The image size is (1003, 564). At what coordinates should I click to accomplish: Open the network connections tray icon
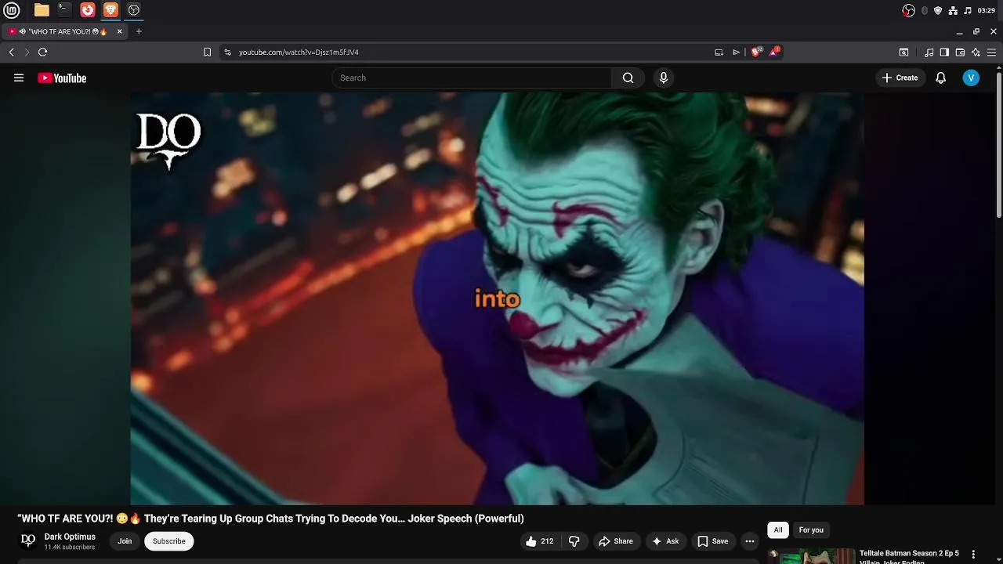[x=953, y=10]
